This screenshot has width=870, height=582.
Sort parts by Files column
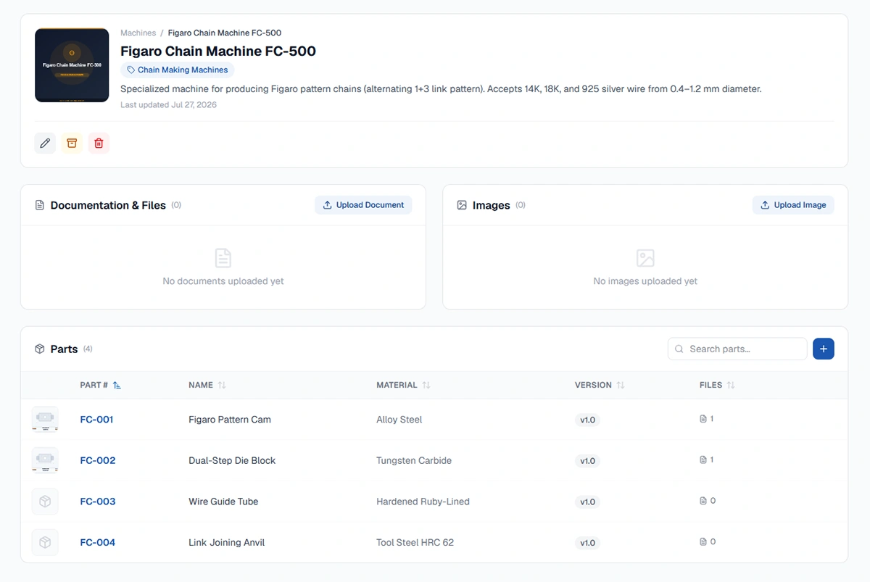pos(717,385)
